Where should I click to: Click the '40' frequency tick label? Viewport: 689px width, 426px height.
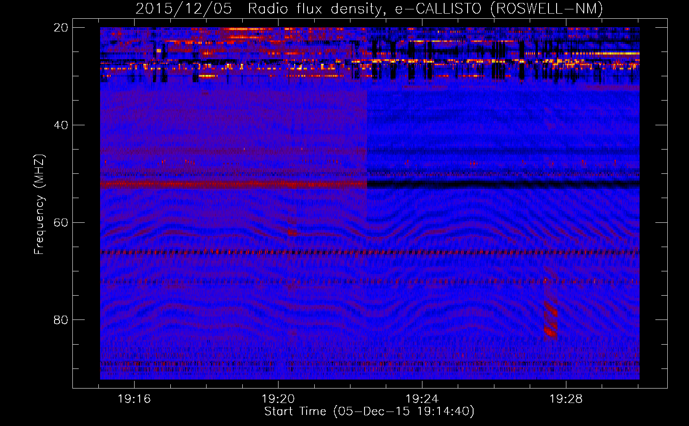(60, 125)
